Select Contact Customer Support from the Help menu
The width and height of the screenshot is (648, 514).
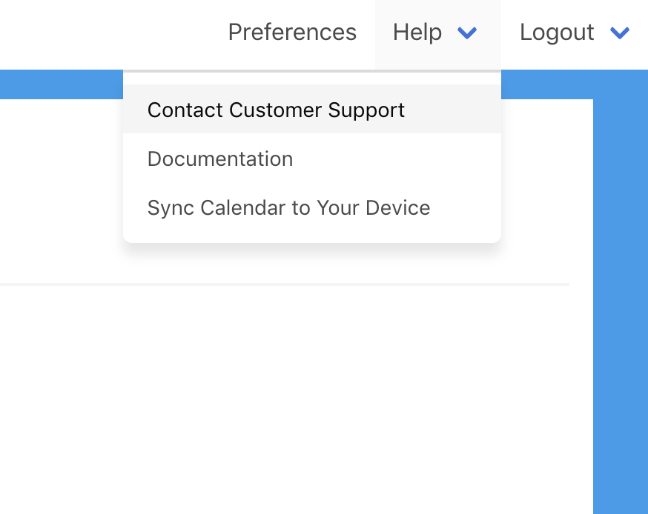pos(276,110)
